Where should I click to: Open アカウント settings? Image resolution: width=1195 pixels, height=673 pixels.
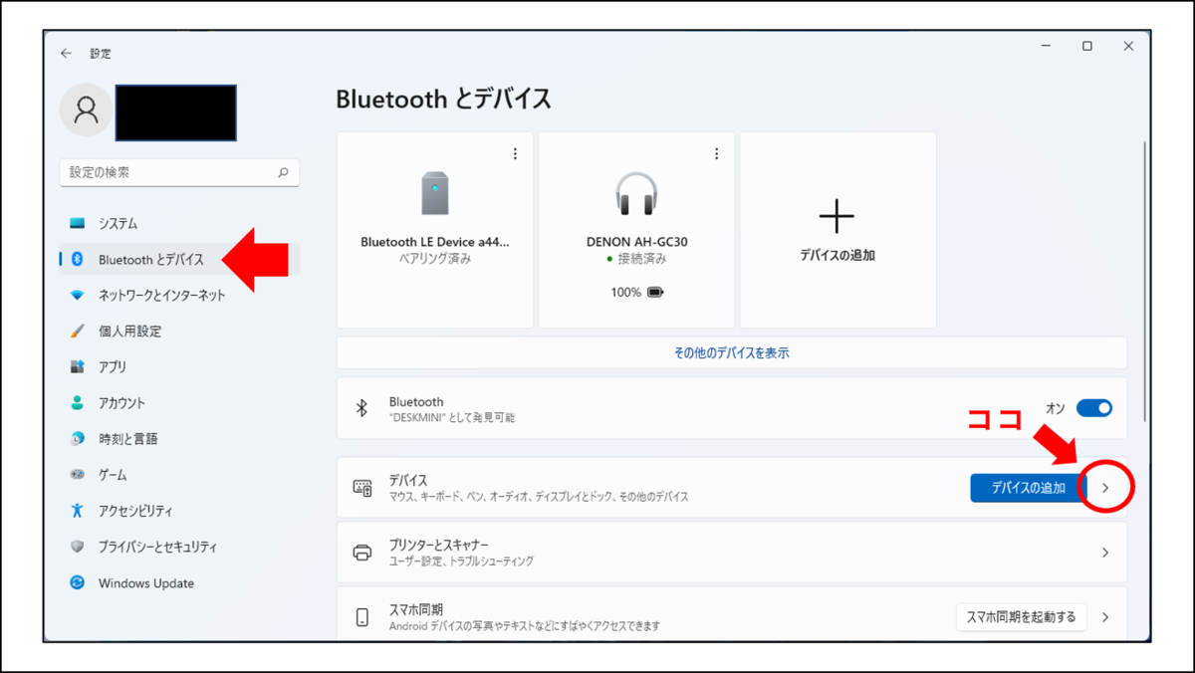(179, 403)
